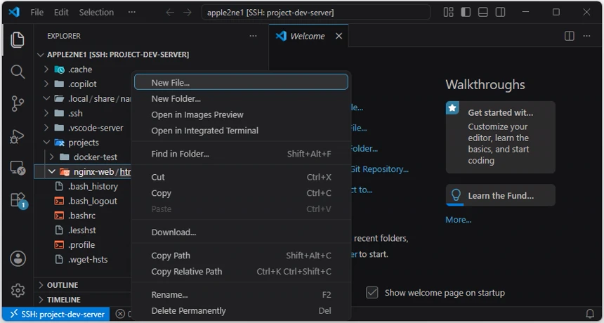604x323 pixels.
Task: Open the Remote Explorer view icon
Action: coord(18,169)
